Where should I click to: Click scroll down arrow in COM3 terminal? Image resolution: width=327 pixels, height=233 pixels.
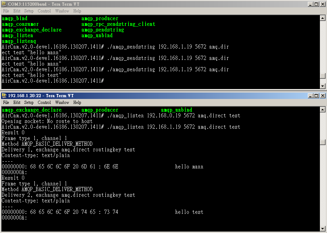pyautogui.click(x=322, y=86)
